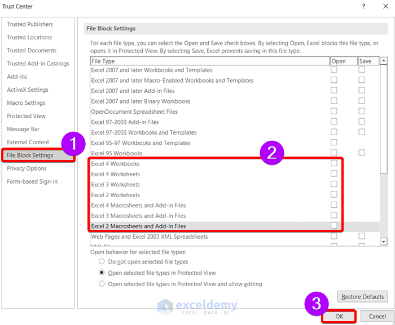Check Open for Excel 95 Workbooks
Viewport: 395px width, 325px height.
334,153
